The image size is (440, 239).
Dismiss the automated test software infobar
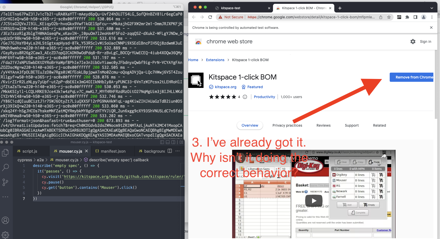pos(431,28)
